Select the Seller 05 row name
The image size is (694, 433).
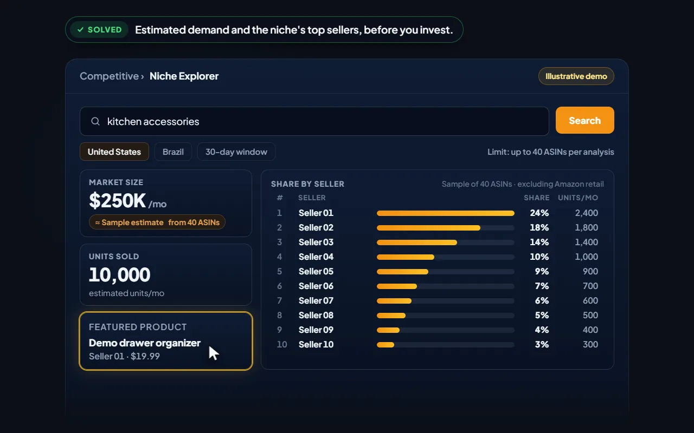316,271
